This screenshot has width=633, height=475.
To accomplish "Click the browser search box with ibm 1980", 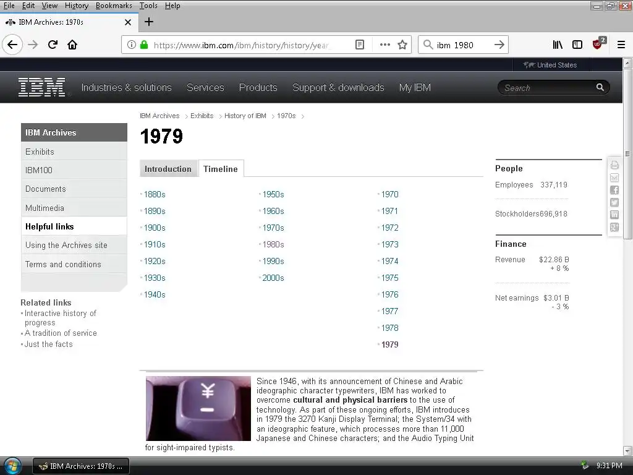I will [x=463, y=45].
